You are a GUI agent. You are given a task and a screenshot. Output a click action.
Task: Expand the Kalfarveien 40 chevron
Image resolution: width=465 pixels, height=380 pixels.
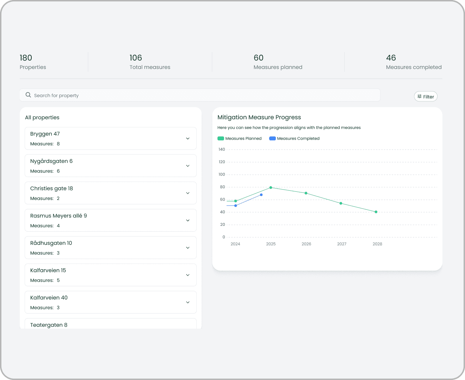[x=188, y=303]
